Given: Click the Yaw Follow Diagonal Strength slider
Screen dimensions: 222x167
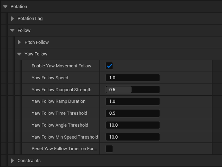Looking at the screenshot, I should [133, 90].
